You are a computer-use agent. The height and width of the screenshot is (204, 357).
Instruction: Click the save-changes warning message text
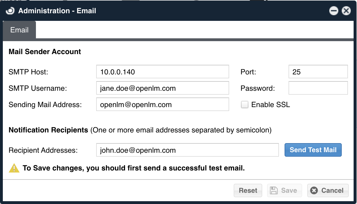click(134, 168)
